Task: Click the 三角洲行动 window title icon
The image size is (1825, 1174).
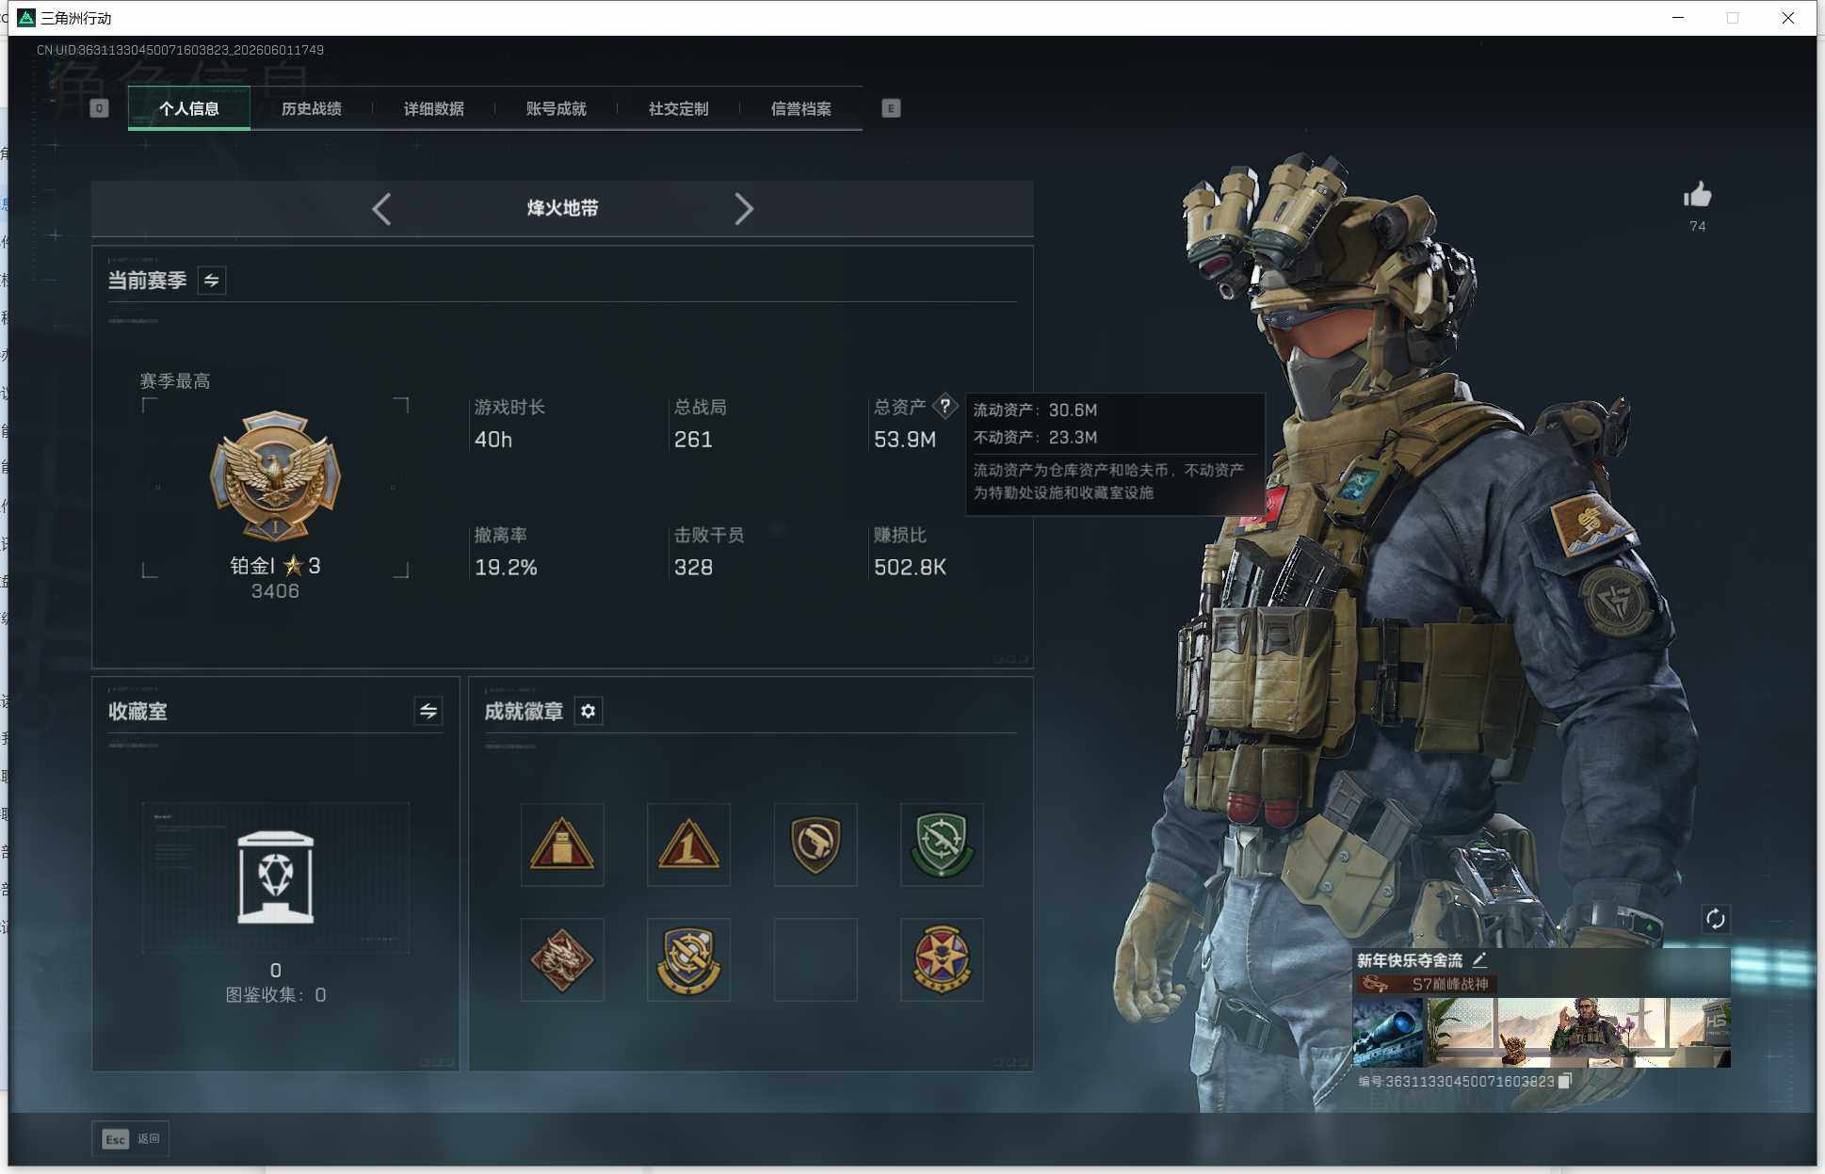Action: 26,18
